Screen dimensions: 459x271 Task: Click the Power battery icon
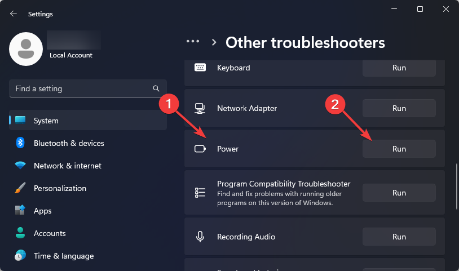click(200, 149)
